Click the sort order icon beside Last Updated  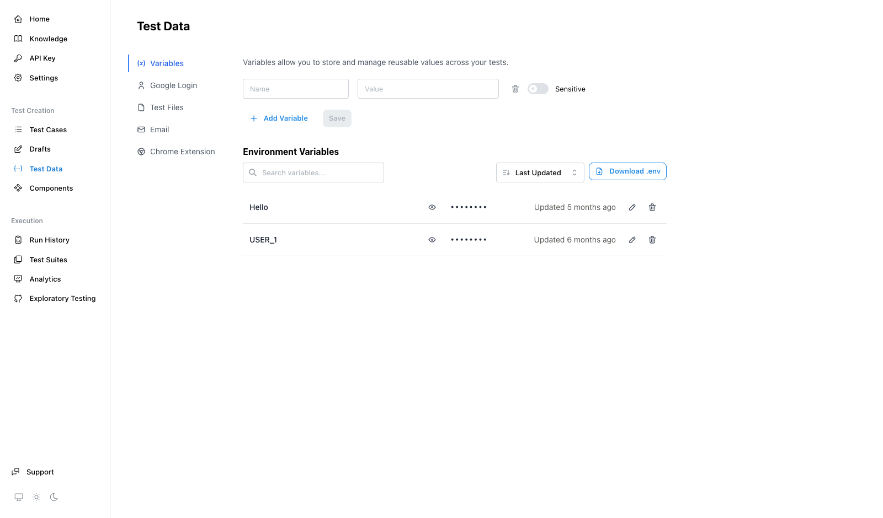[506, 172]
